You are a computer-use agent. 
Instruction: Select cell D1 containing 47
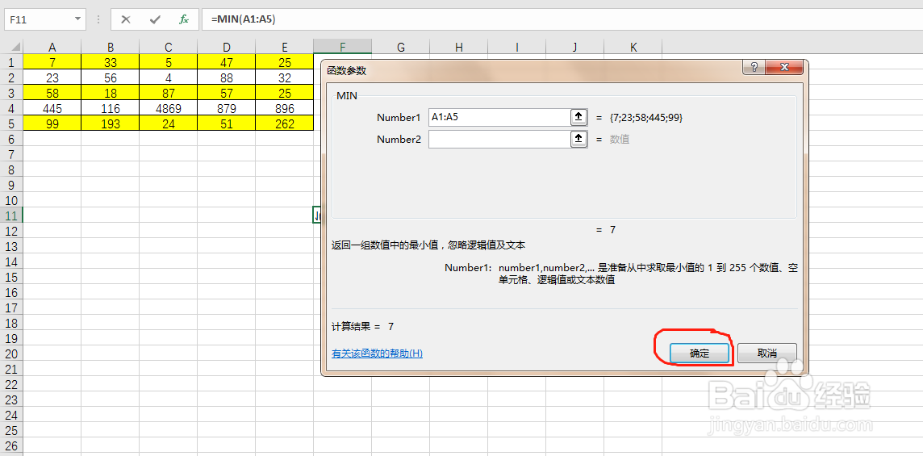[x=227, y=62]
